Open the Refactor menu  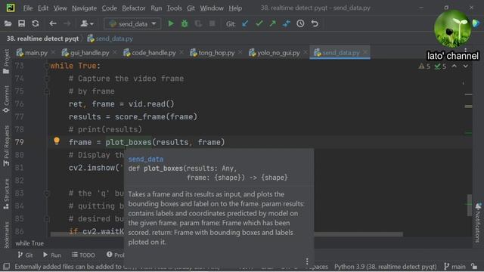tap(134, 8)
